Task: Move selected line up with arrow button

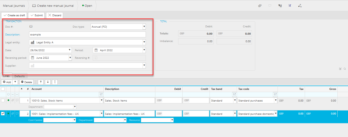Action: 41,82
